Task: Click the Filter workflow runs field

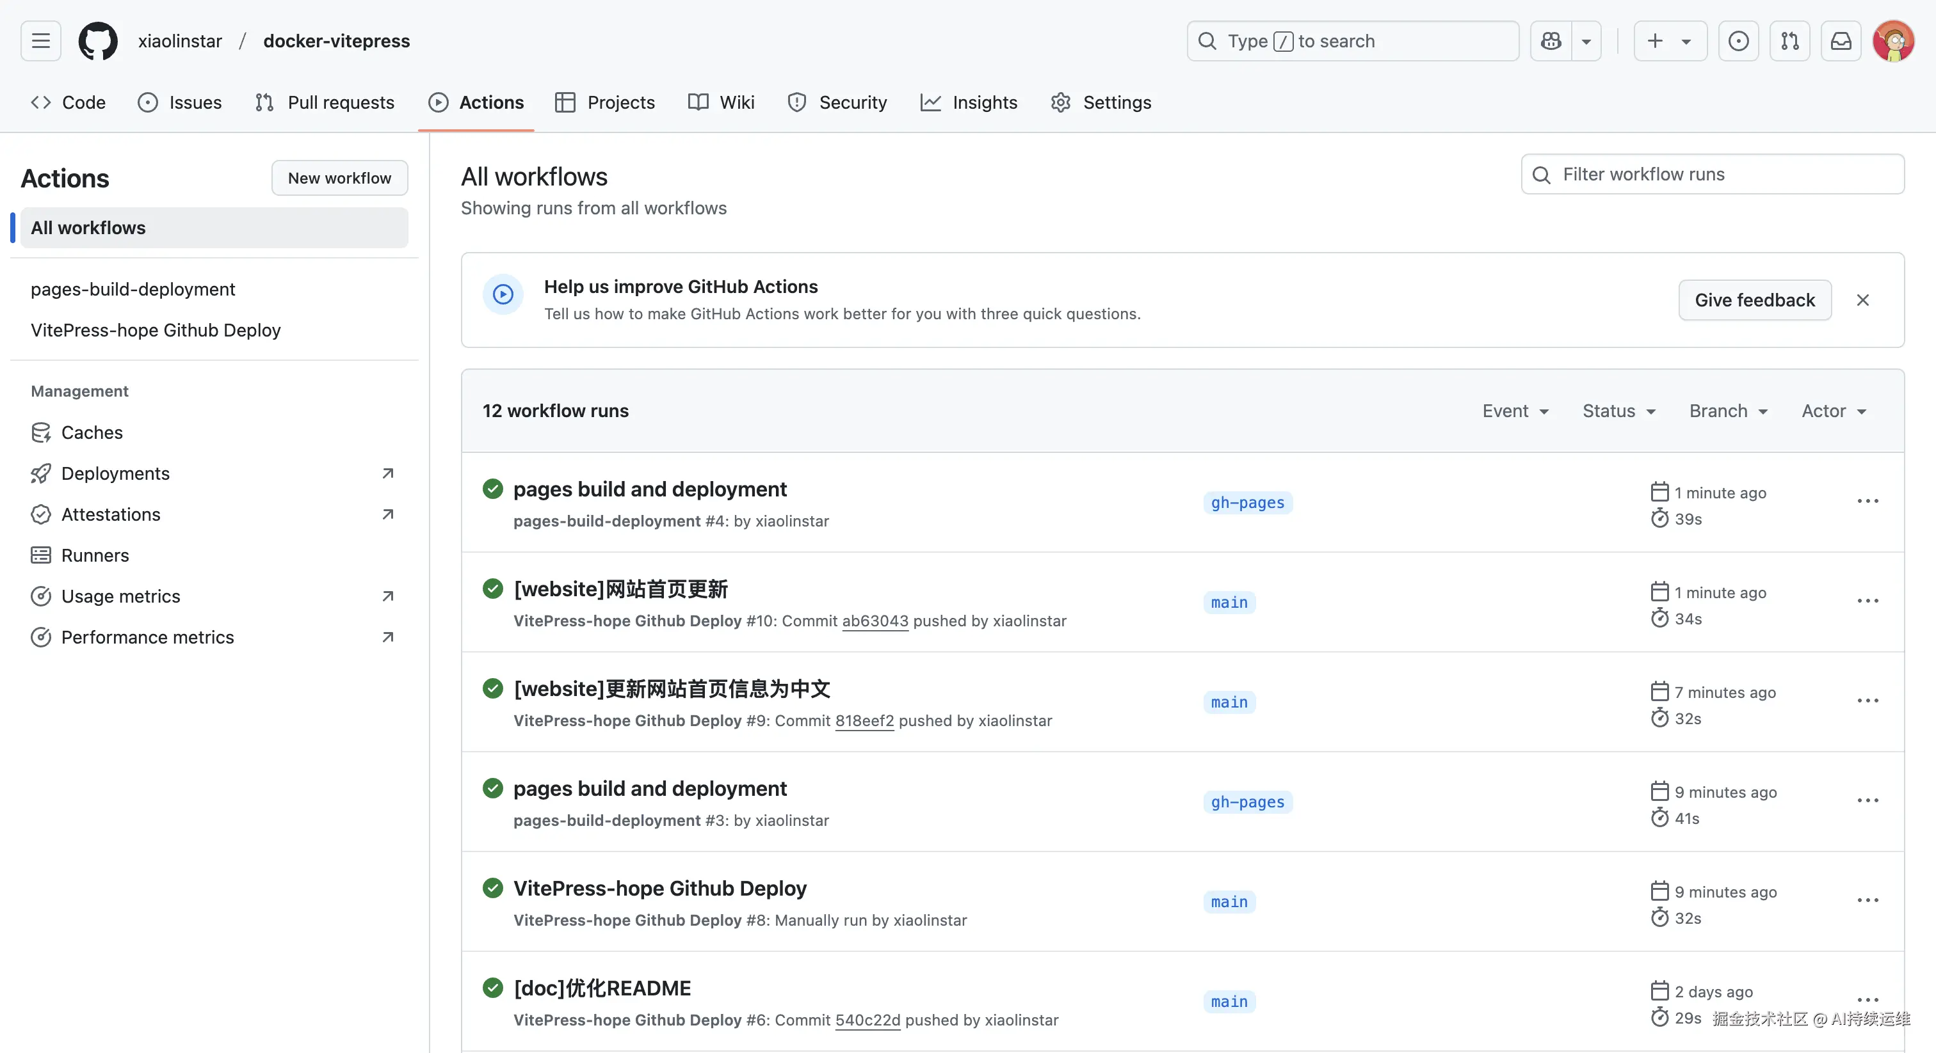Action: 1711,173
